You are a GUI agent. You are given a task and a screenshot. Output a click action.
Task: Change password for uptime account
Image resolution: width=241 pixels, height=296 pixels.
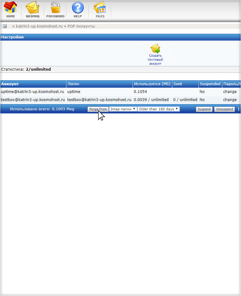[230, 92]
